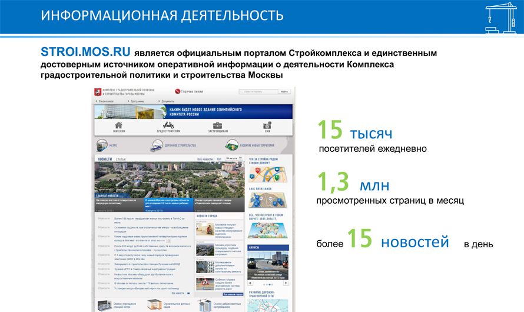Click the Olympic Committee building banner
The height and width of the screenshot is (312, 524).
point(194,112)
